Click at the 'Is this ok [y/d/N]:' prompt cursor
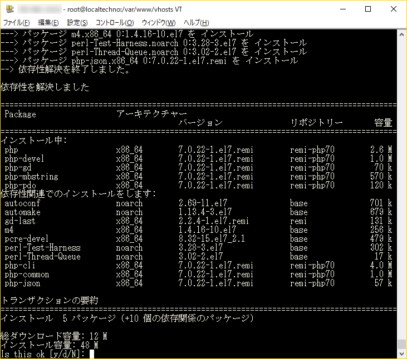Viewport: 407px width, 359px height. click(x=91, y=354)
